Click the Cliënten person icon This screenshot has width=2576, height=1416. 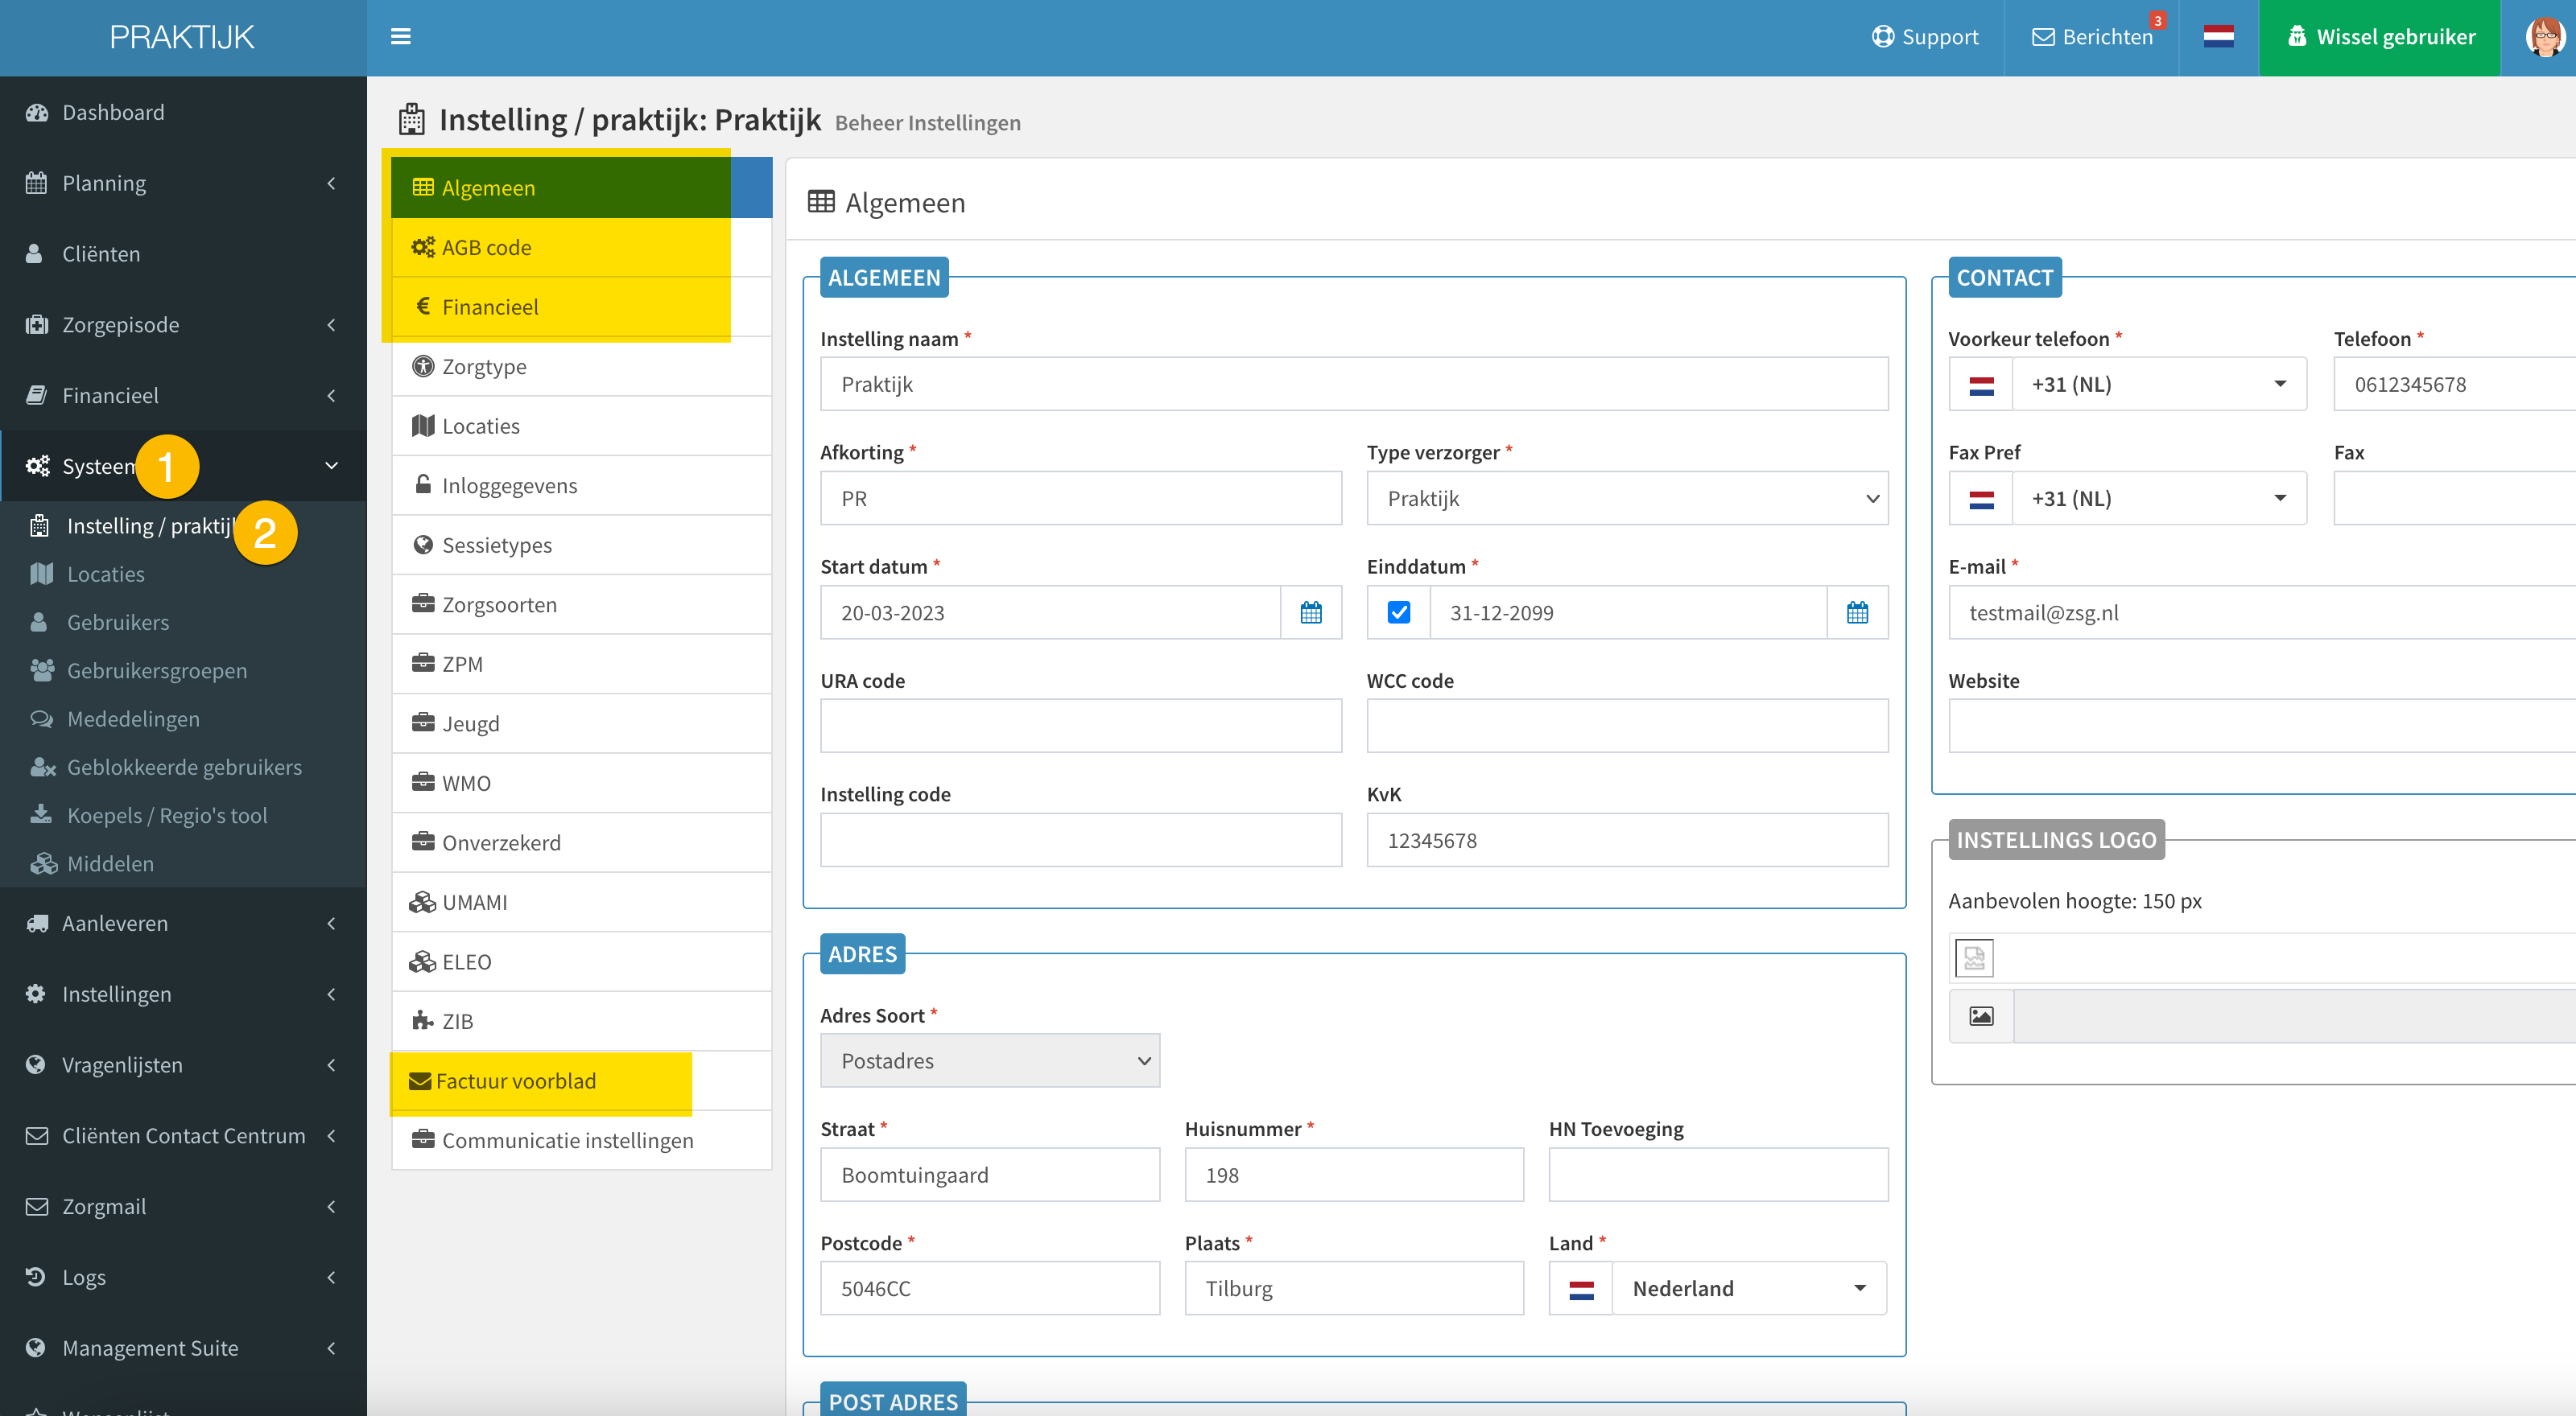[x=34, y=253]
